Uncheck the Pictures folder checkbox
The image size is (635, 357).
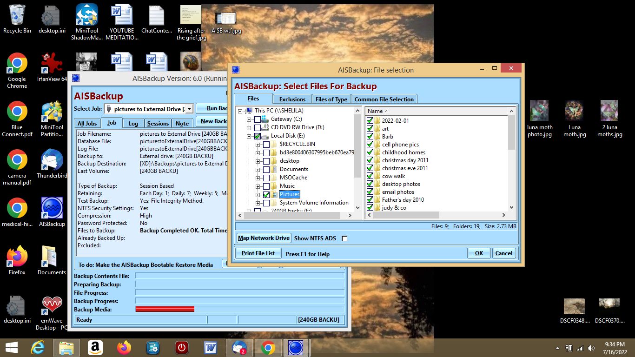click(266, 194)
